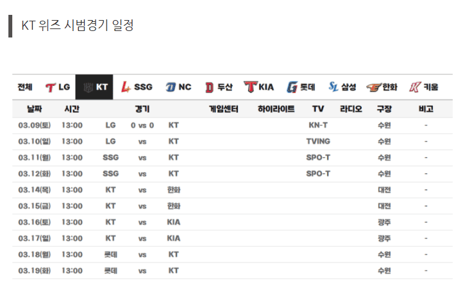Click the KIA Tigers logo icon
The image size is (473, 307).
(251, 87)
